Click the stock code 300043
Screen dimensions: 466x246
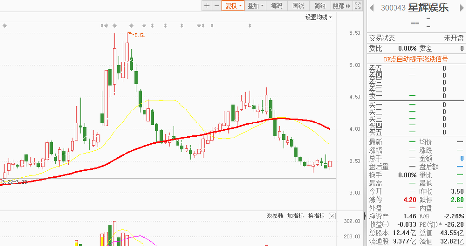393,8
